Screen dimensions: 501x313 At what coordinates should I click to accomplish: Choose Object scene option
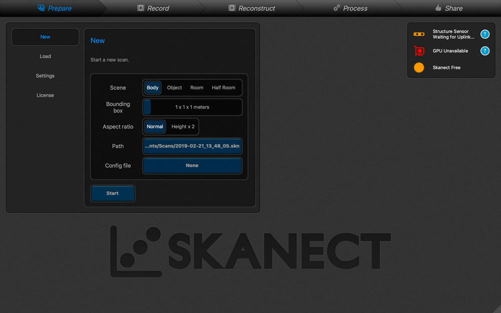(x=174, y=88)
